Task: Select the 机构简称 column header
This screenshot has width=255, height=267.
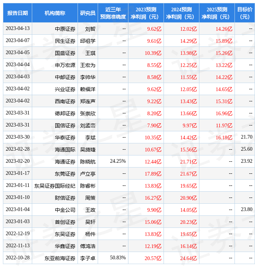Action: tap(55, 13)
